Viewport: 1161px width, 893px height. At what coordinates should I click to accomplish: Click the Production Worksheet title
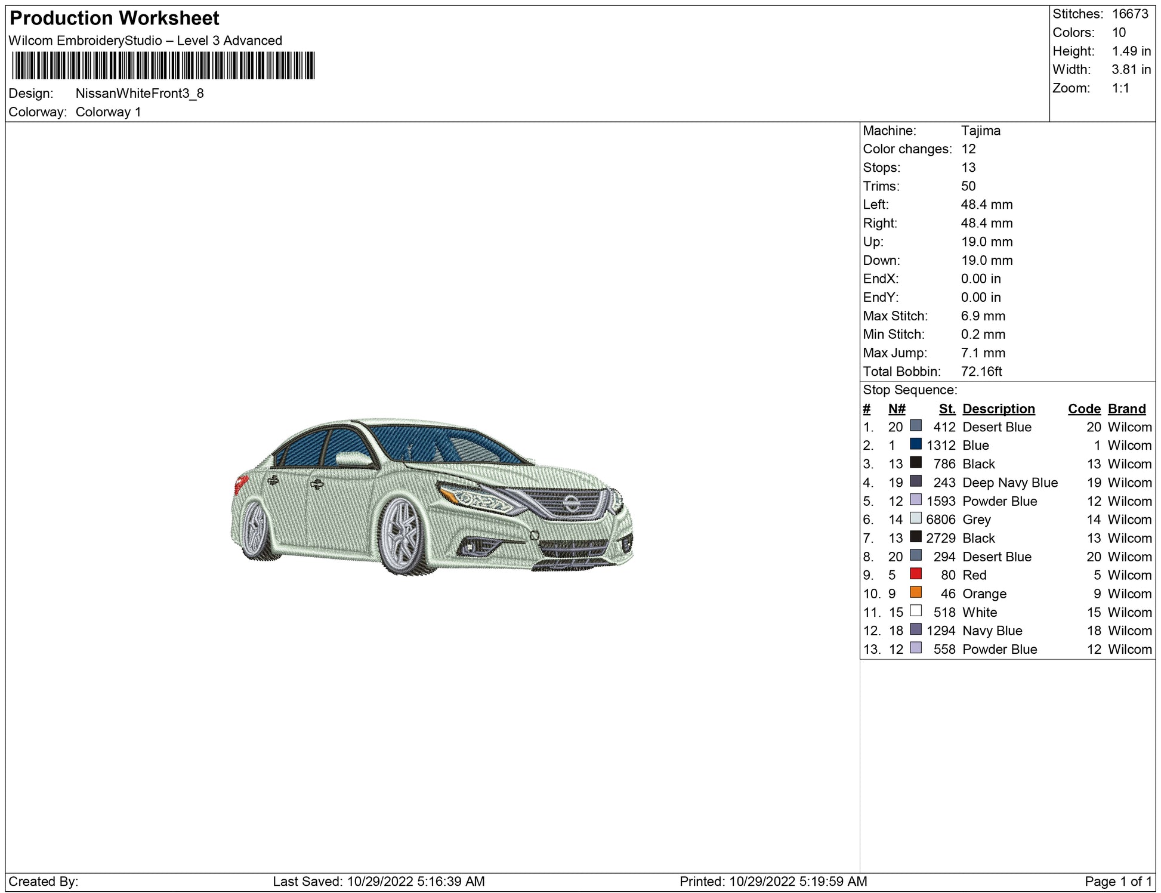point(115,18)
